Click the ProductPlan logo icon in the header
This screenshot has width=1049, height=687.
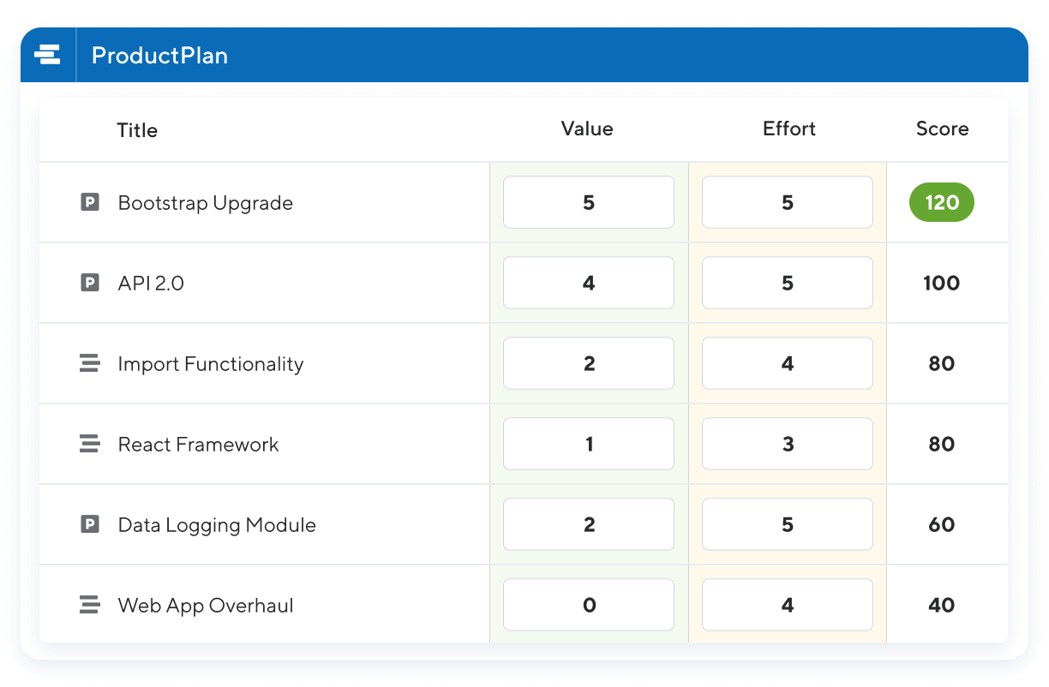pos(48,54)
